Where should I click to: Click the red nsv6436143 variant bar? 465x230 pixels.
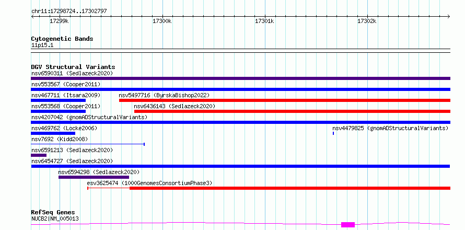[x=293, y=111]
